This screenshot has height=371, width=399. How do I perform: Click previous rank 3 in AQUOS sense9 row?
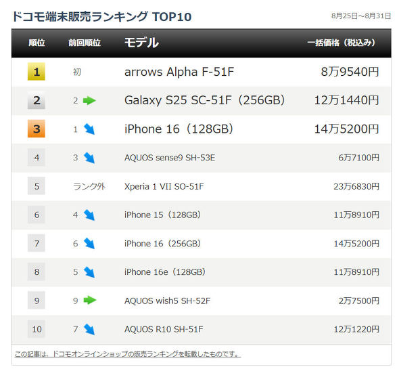point(76,158)
